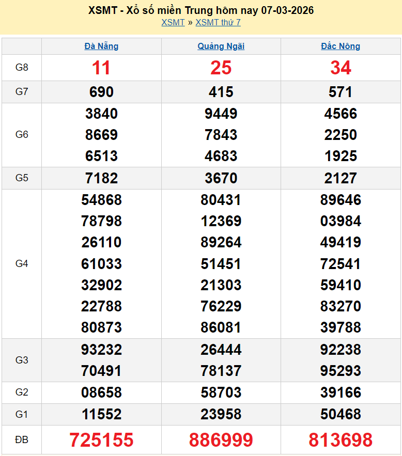Select Đà Nẵng special prize 725155
Viewport: 402px width, 456px height.
101,440
